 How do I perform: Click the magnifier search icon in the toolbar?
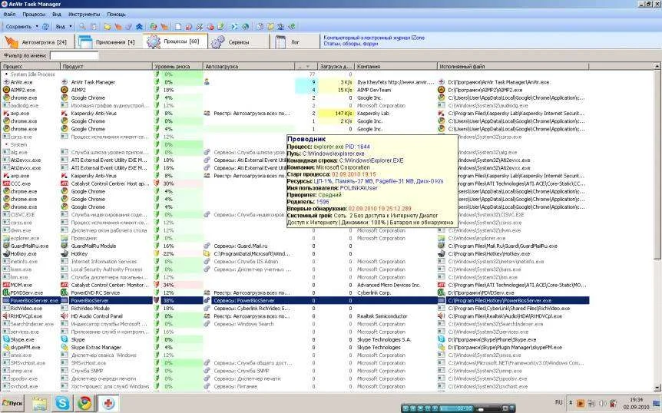(x=83, y=27)
